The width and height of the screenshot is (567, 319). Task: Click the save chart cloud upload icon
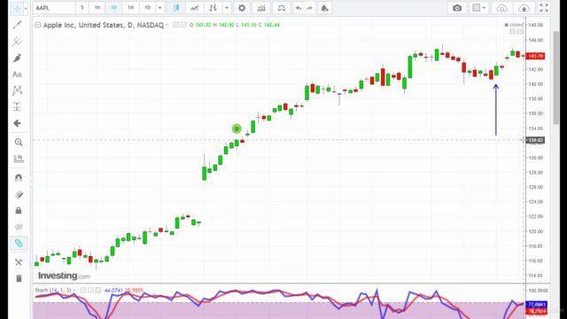[x=524, y=8]
